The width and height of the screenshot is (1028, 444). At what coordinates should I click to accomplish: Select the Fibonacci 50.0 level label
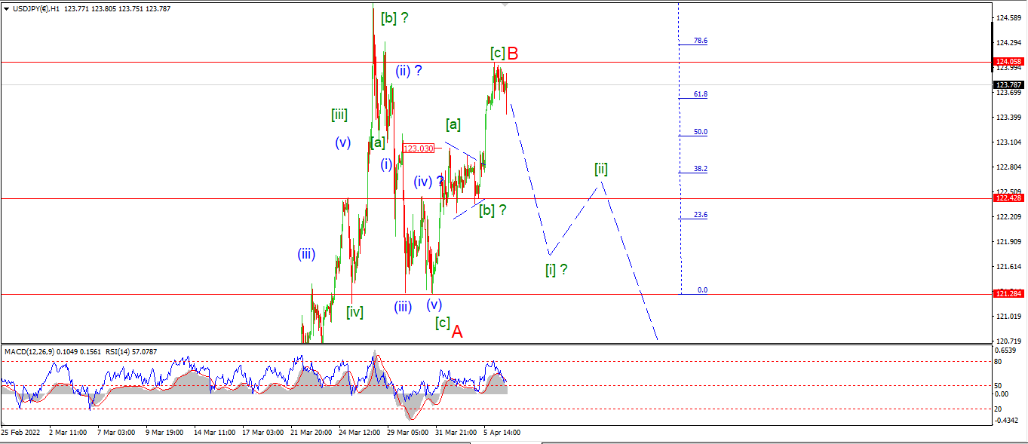point(701,132)
